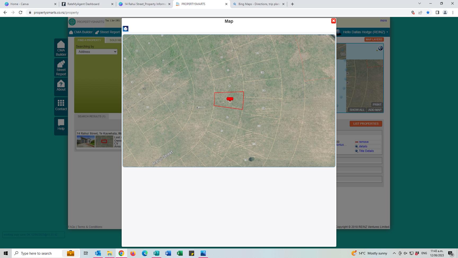Print the map using the printer icon
The width and height of the screenshot is (458, 258).
[x=126, y=29]
